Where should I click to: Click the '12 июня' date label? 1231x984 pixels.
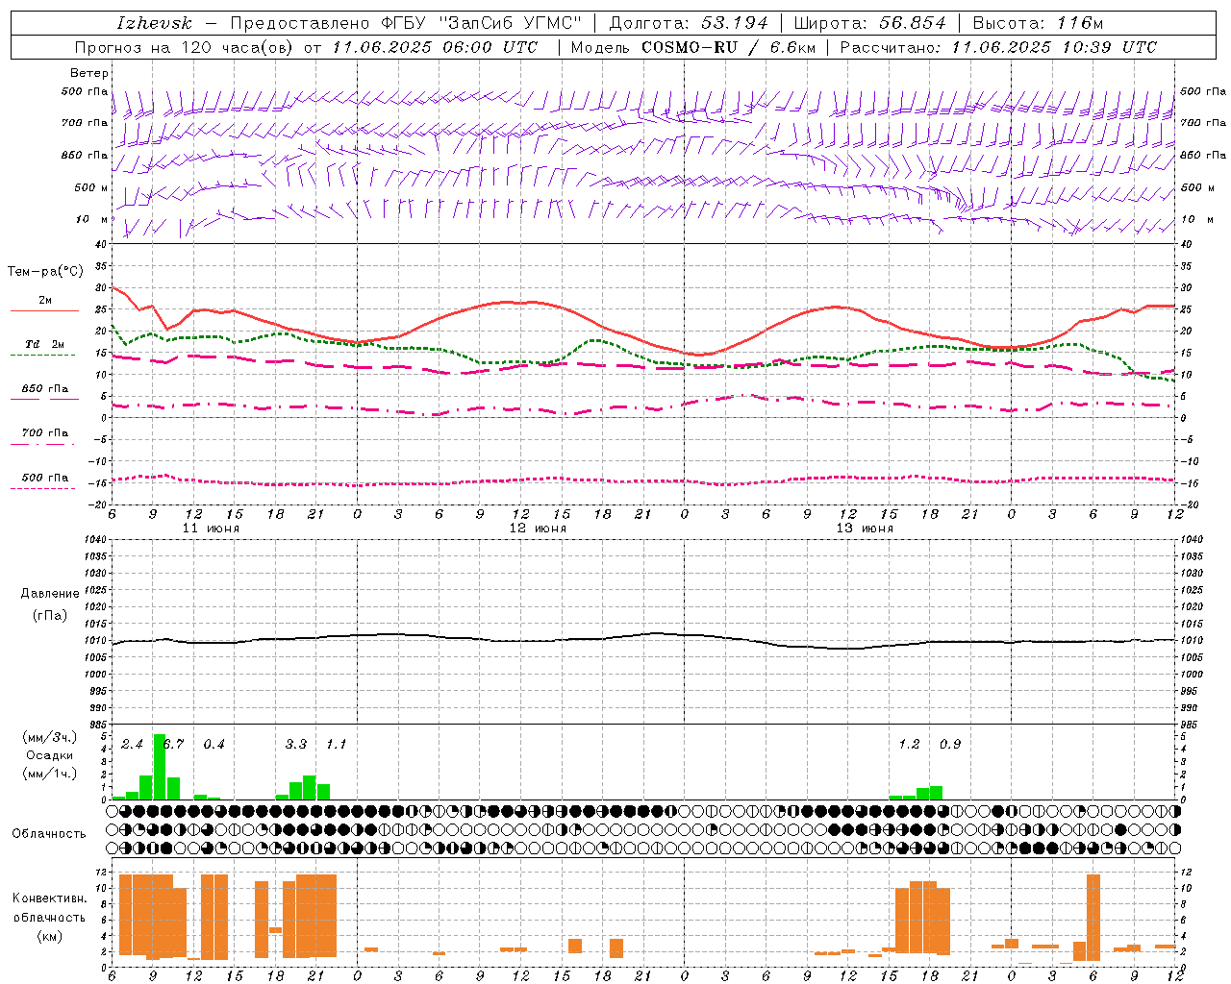[538, 529]
